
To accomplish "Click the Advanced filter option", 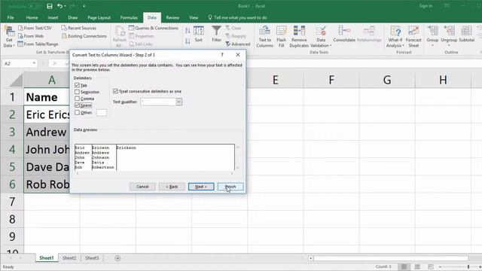I will tap(238, 44).
